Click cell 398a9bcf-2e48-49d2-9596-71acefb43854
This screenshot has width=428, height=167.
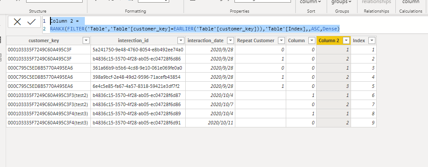(138, 77)
